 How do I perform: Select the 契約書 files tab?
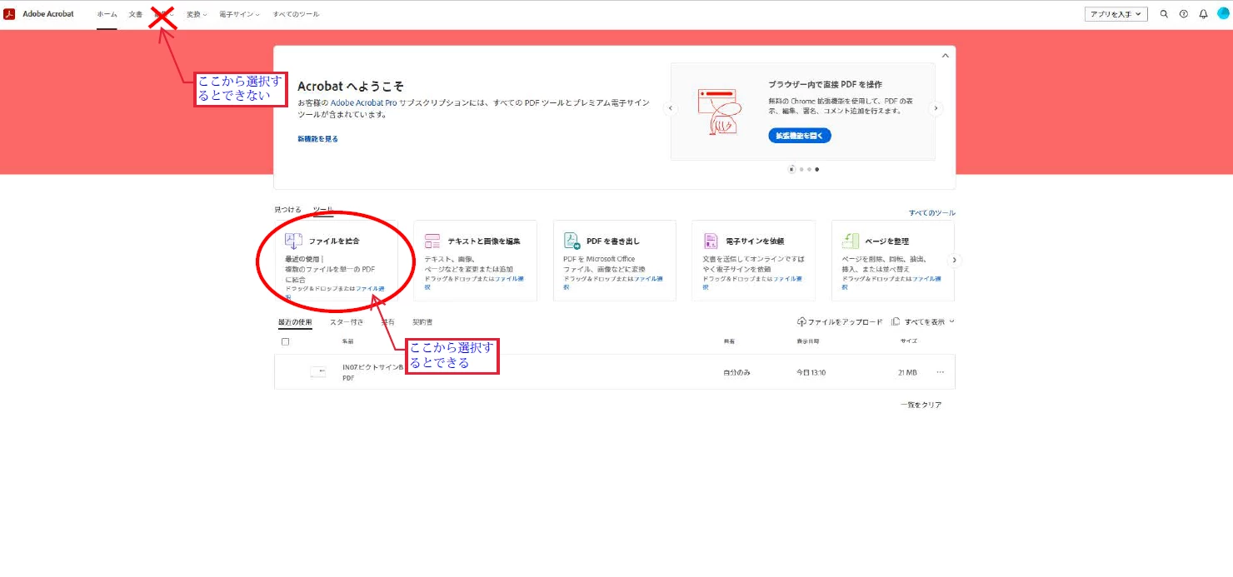(422, 321)
